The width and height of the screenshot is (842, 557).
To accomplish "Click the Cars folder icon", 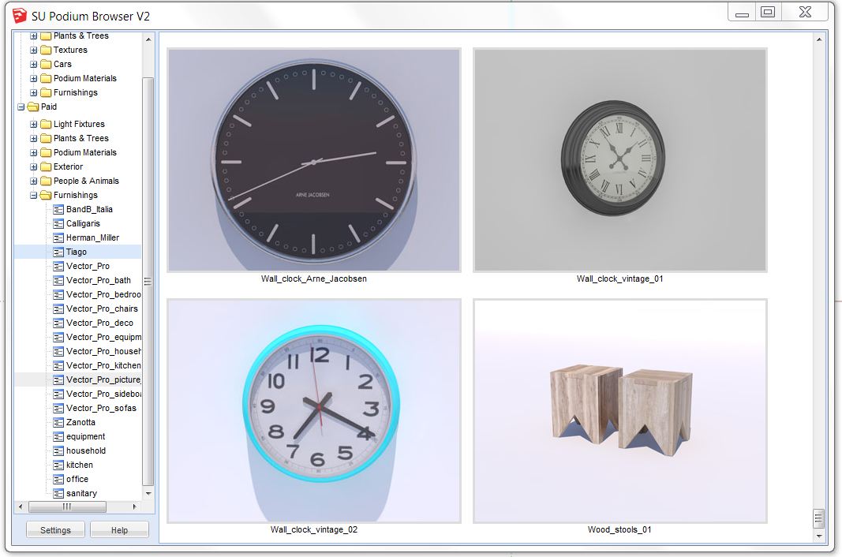I will 46,64.
